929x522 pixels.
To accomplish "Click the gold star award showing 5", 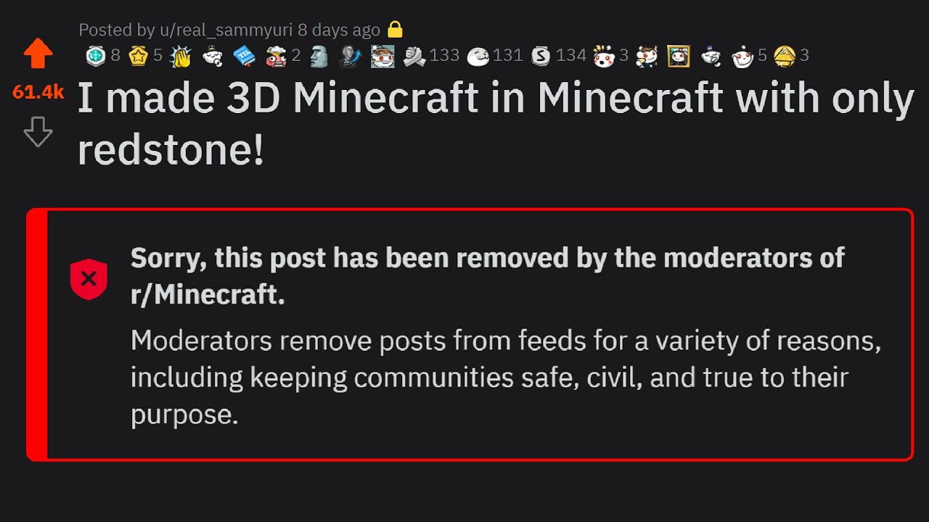I will (139, 56).
